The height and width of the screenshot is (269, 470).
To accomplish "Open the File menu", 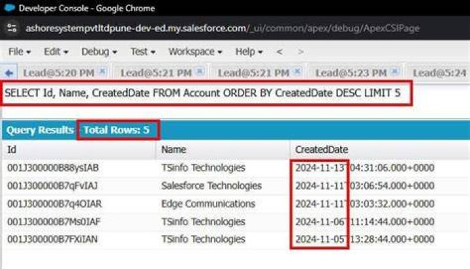I will (20, 52).
